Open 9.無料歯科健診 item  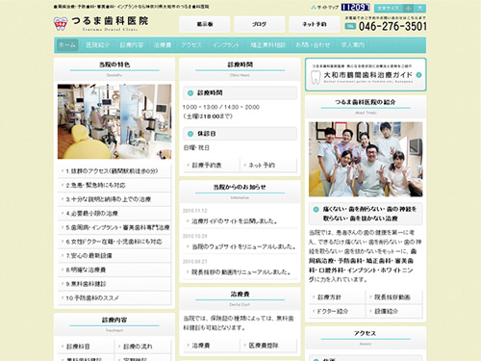click(114, 284)
